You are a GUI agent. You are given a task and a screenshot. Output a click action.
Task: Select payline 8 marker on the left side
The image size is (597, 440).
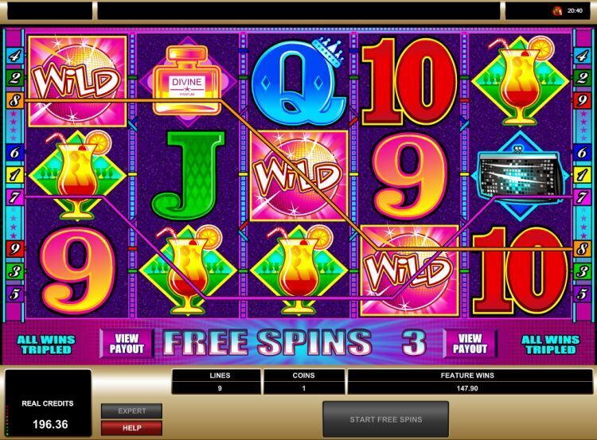(x=14, y=100)
